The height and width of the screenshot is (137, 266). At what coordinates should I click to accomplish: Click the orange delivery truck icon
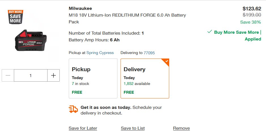pos(73,109)
